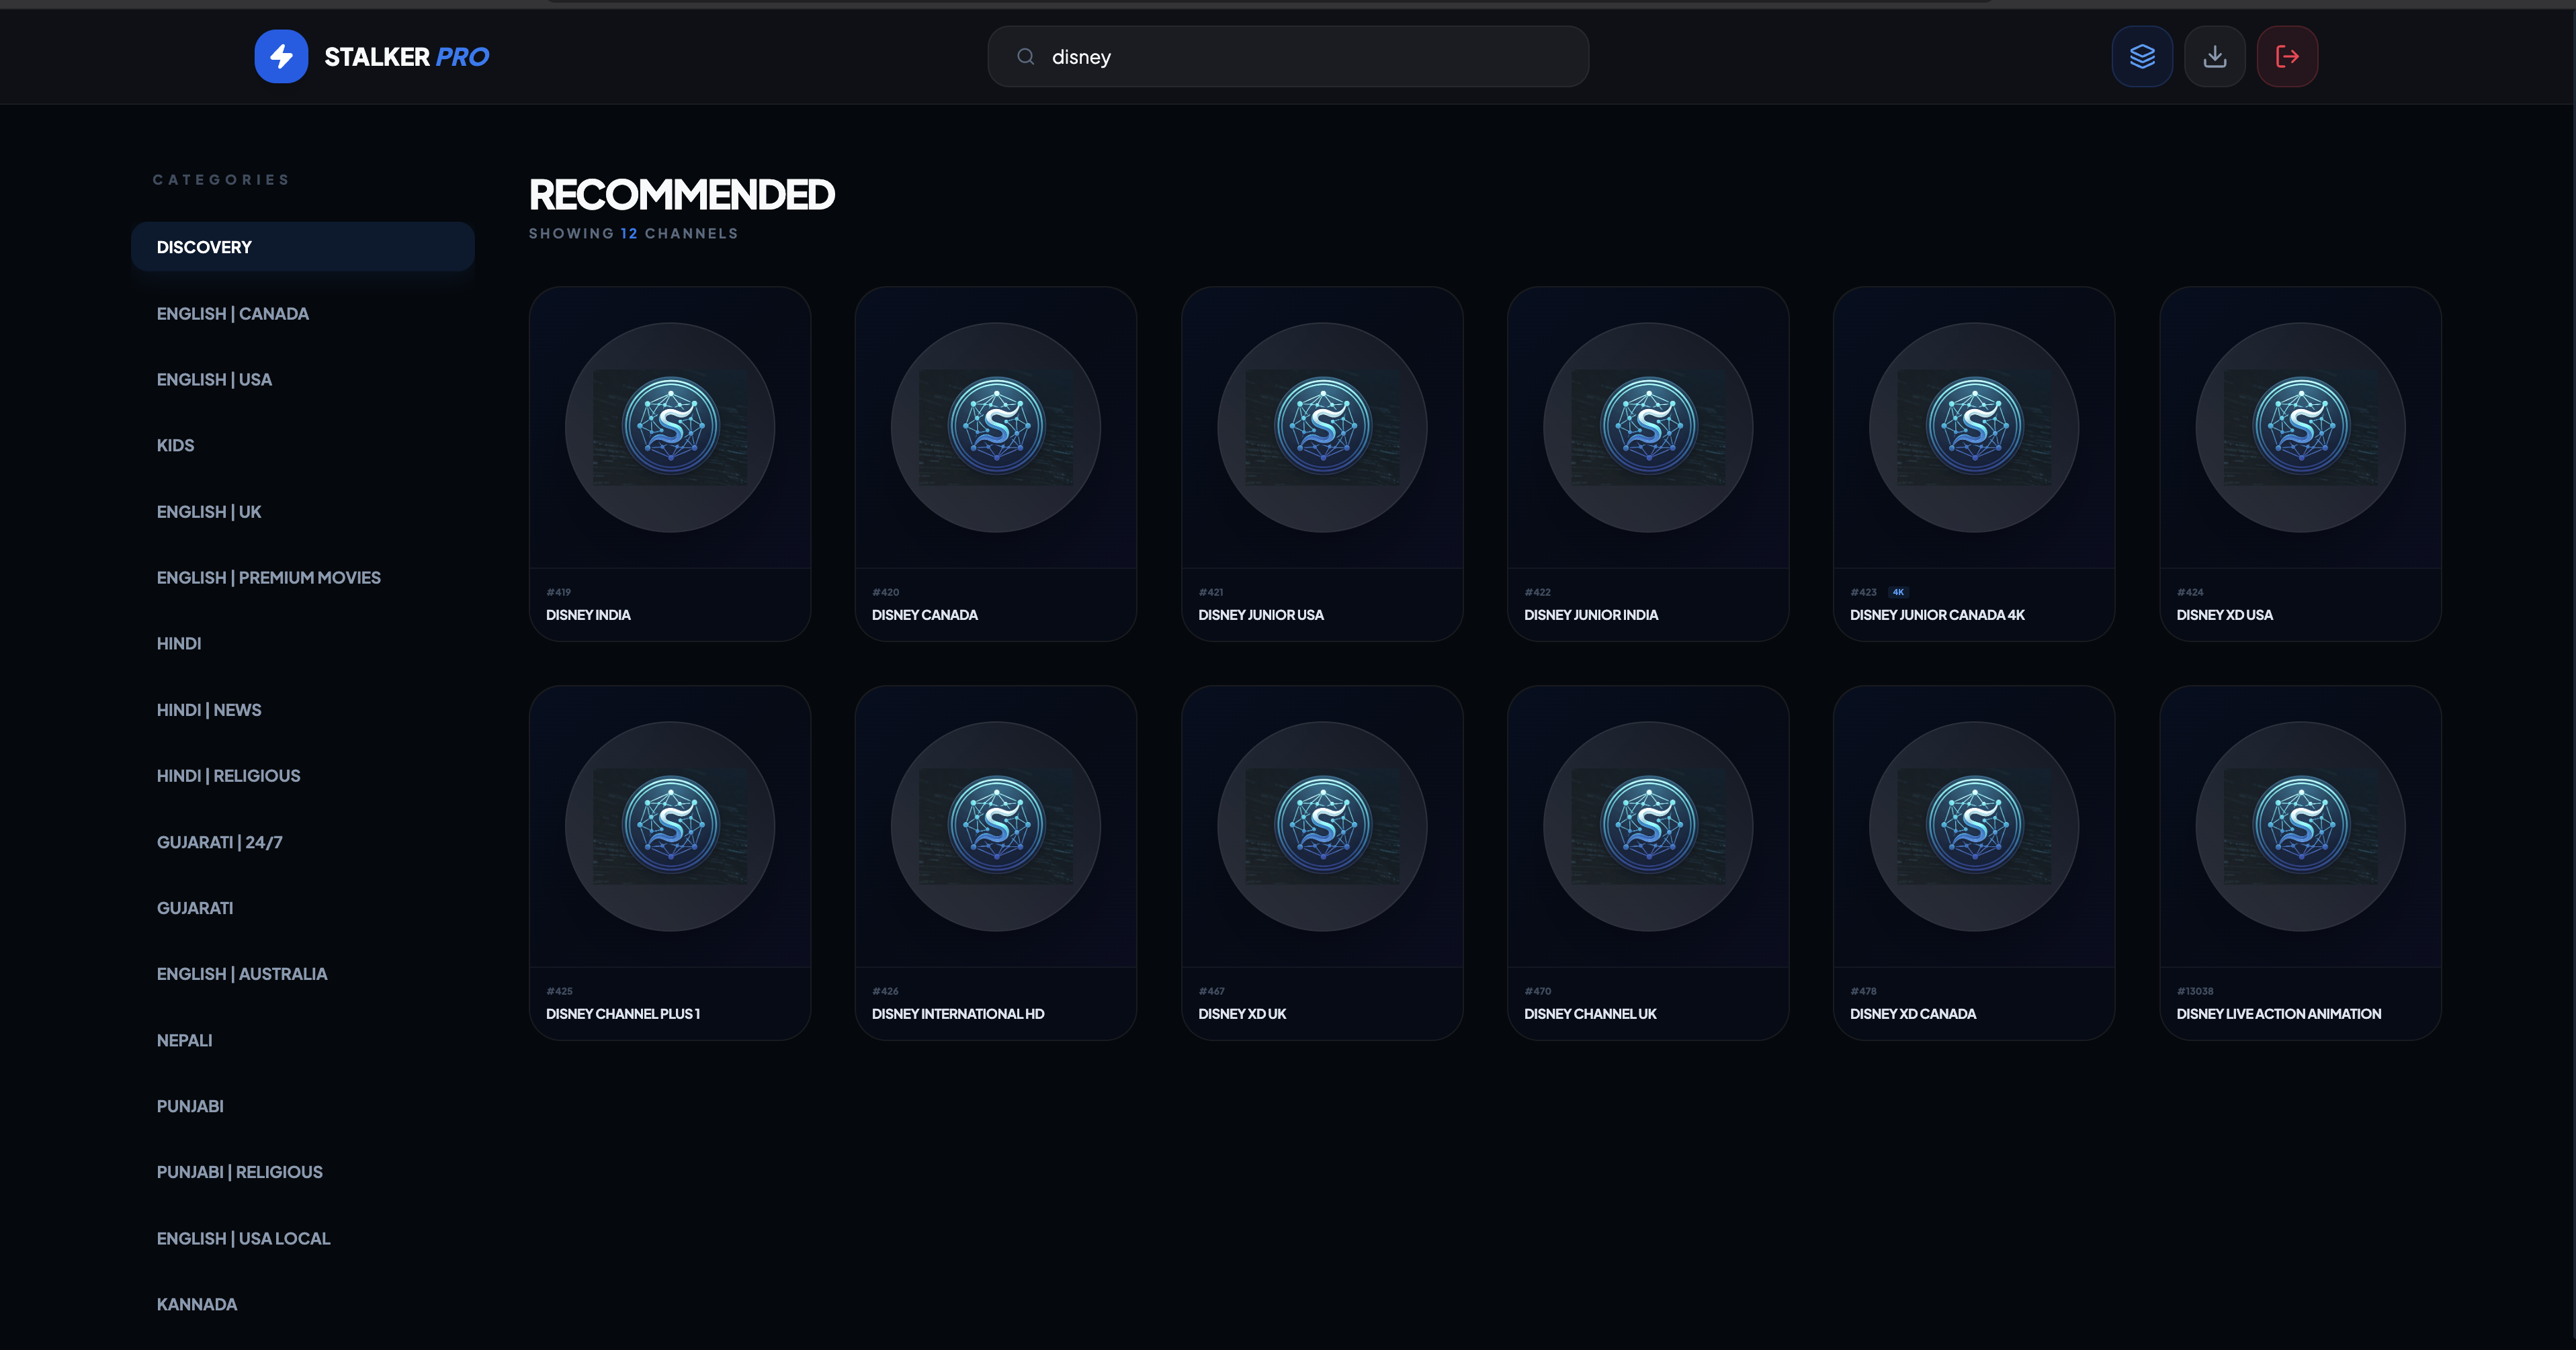Select the Discovery category
The height and width of the screenshot is (1350, 2576).
(302, 247)
